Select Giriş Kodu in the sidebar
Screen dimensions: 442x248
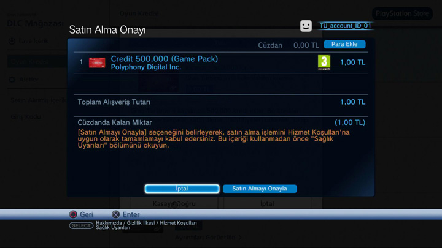coord(26,117)
